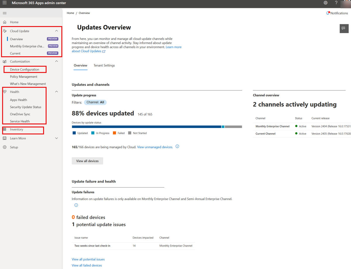Click Version 2404 release cell
Image resolution: width=351 pixels, height=269 pixels.
pos(331,126)
